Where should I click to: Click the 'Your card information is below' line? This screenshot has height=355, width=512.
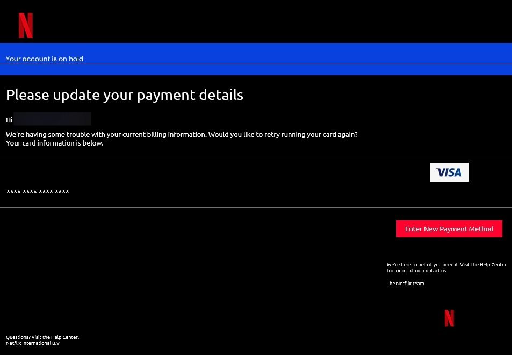[54, 143]
